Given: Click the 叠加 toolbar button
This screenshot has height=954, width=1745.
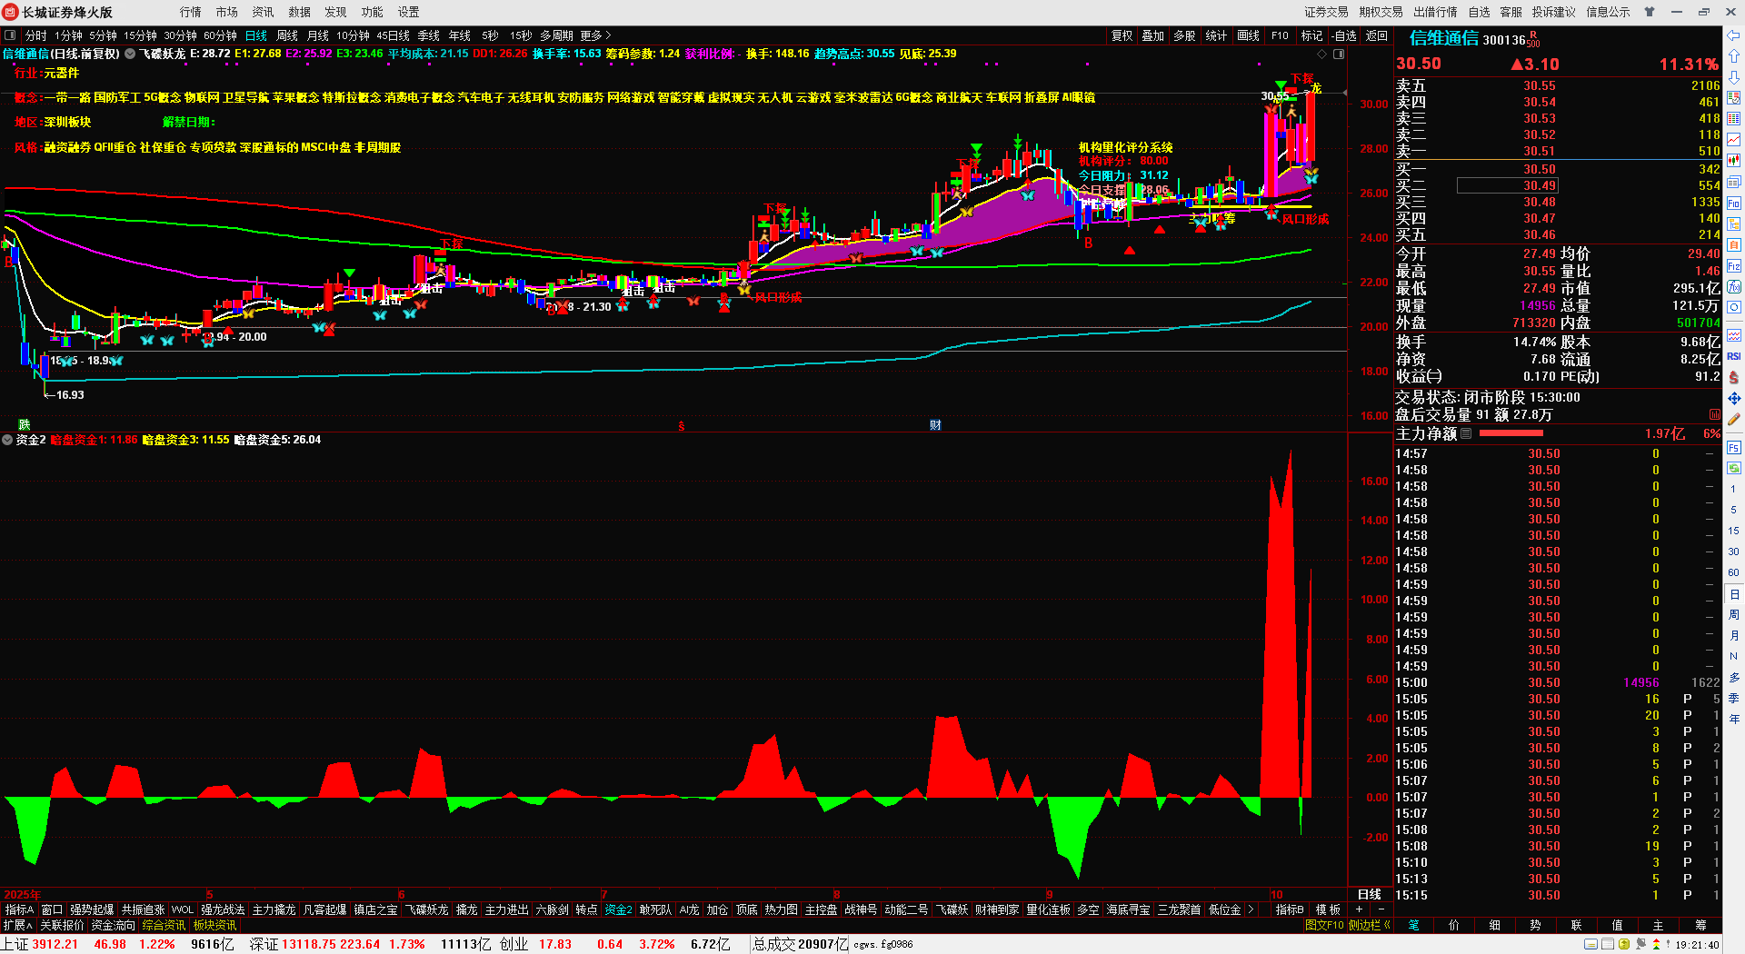Looking at the screenshot, I should [x=1152, y=35].
